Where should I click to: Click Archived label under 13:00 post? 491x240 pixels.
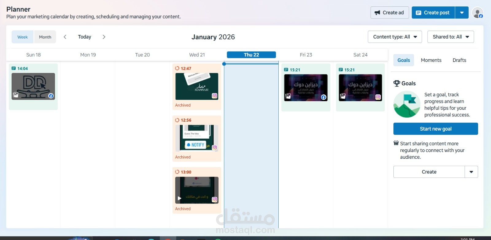[183, 209]
